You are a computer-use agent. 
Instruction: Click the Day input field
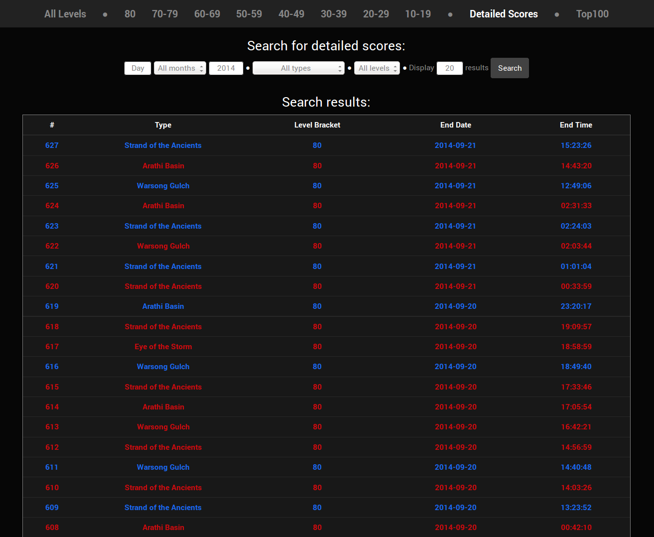pos(137,68)
